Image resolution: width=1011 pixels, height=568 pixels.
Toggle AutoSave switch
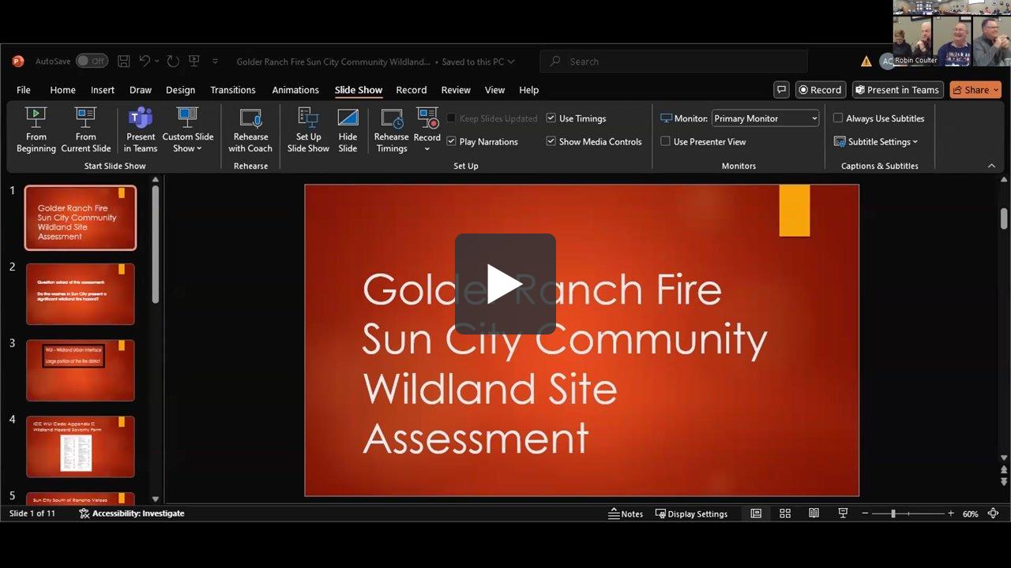point(92,62)
